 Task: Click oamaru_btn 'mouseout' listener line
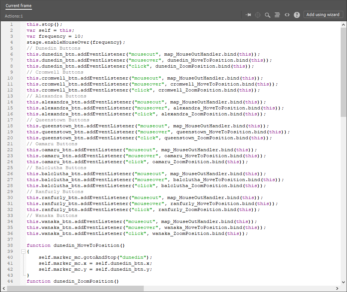tap(141, 150)
